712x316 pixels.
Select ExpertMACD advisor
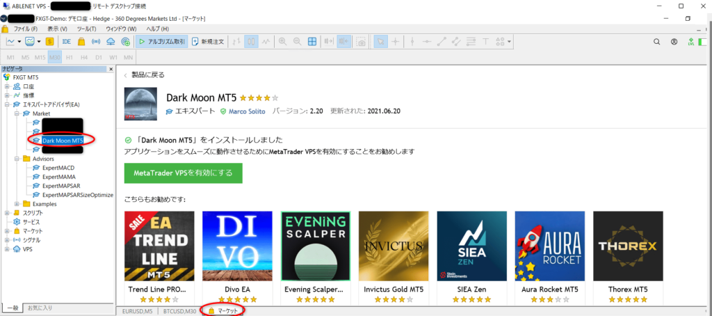pyautogui.click(x=59, y=168)
